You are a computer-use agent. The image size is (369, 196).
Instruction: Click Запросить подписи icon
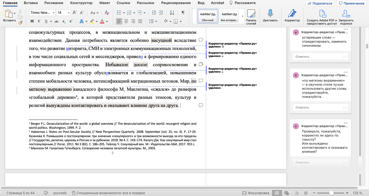[346, 17]
